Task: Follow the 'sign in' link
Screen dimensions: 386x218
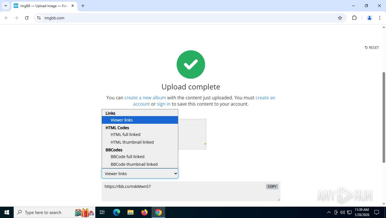Action: 164,104
